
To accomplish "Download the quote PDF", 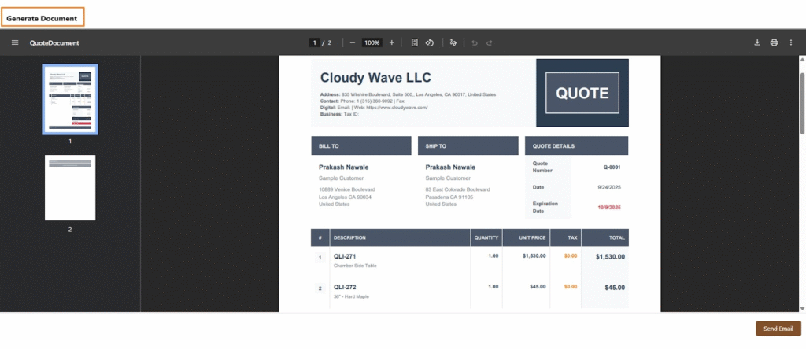I will click(x=757, y=42).
